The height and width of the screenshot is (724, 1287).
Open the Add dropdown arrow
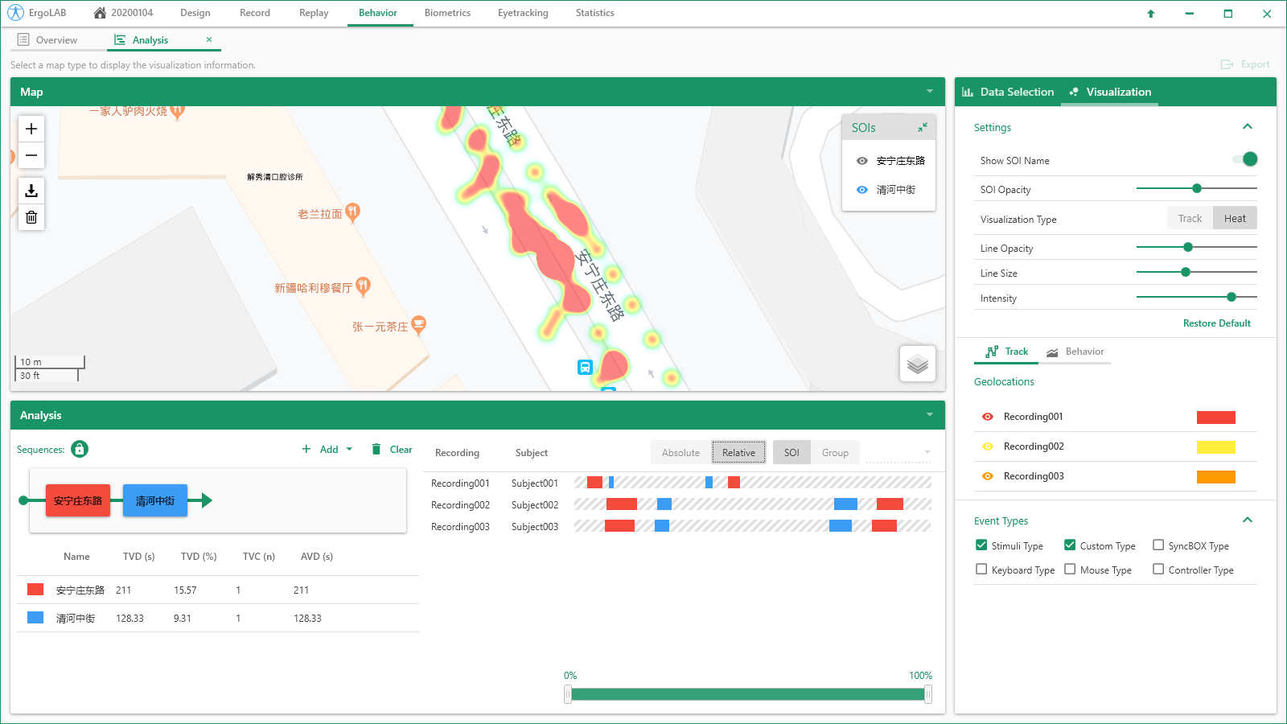point(349,450)
